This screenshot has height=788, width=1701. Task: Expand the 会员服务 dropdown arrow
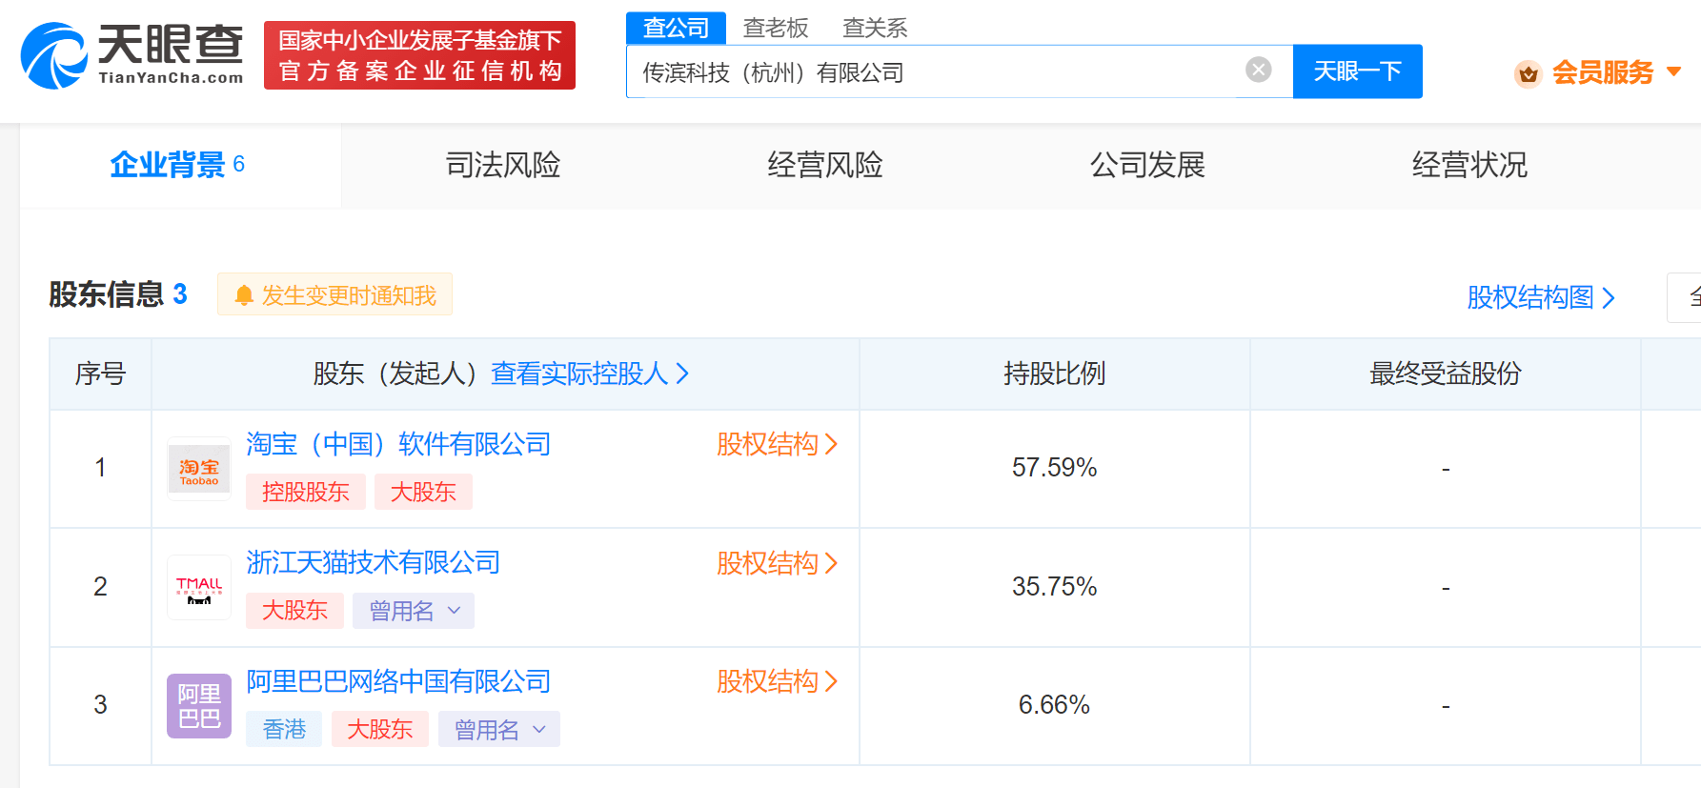[x=1673, y=71]
